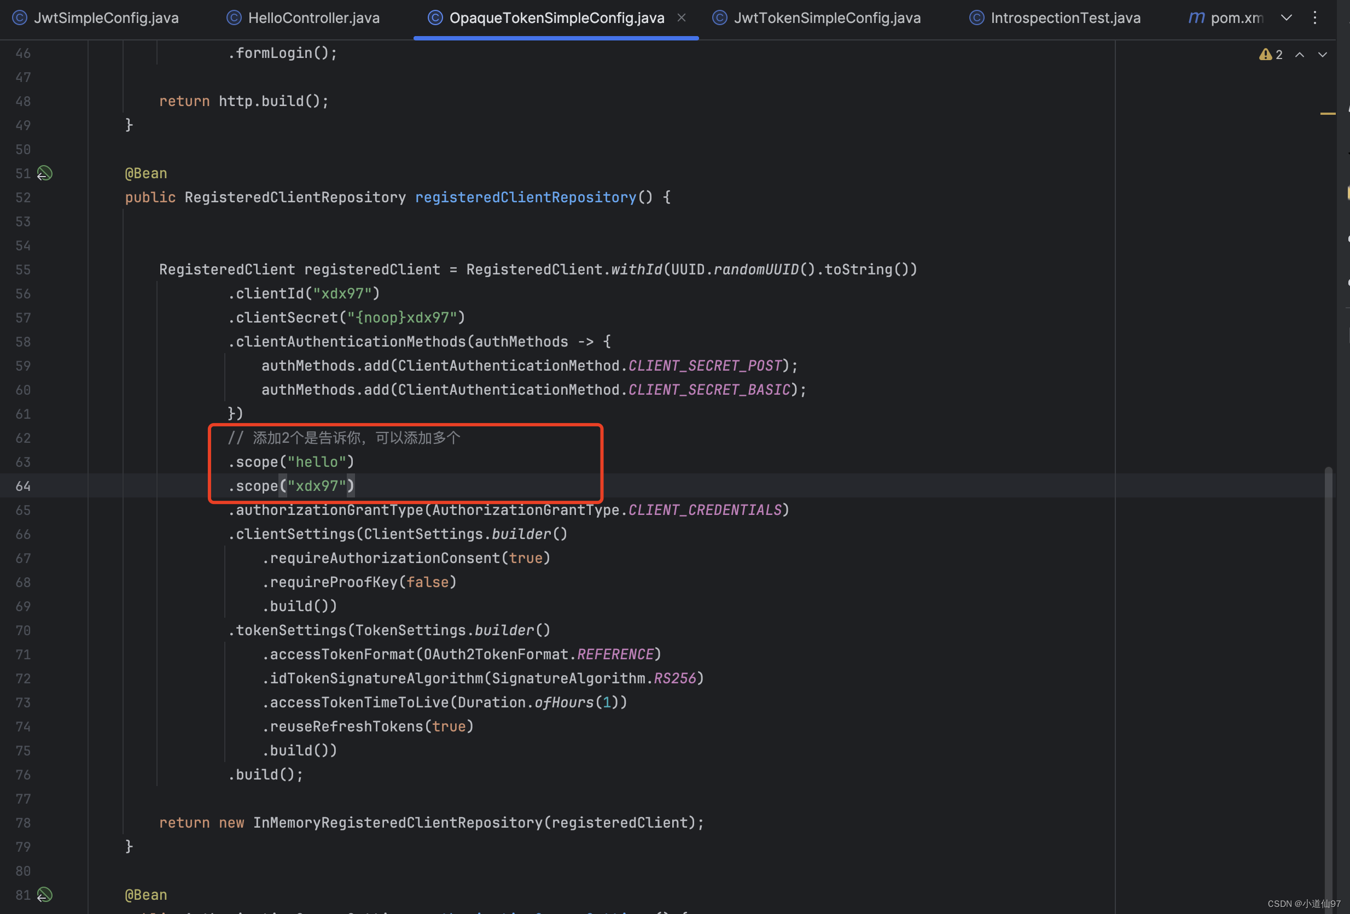
Task: Place cursor in the "hello" scope string
Action: [x=317, y=462]
